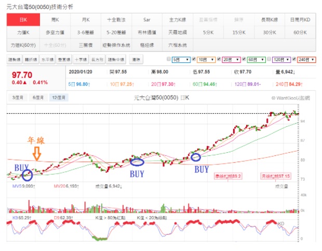Viewport: 322px width, 251px height.
Task: Switch to the 15分K chart
Action: click(239, 32)
